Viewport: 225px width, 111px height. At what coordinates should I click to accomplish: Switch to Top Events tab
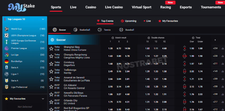[105, 21]
